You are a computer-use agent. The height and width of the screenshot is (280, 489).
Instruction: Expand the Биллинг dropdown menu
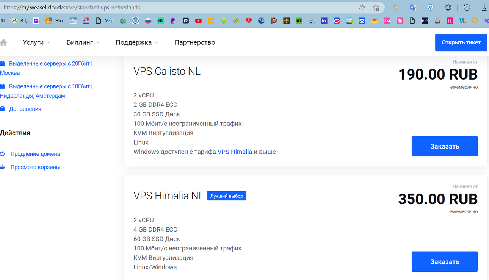pyautogui.click(x=83, y=42)
